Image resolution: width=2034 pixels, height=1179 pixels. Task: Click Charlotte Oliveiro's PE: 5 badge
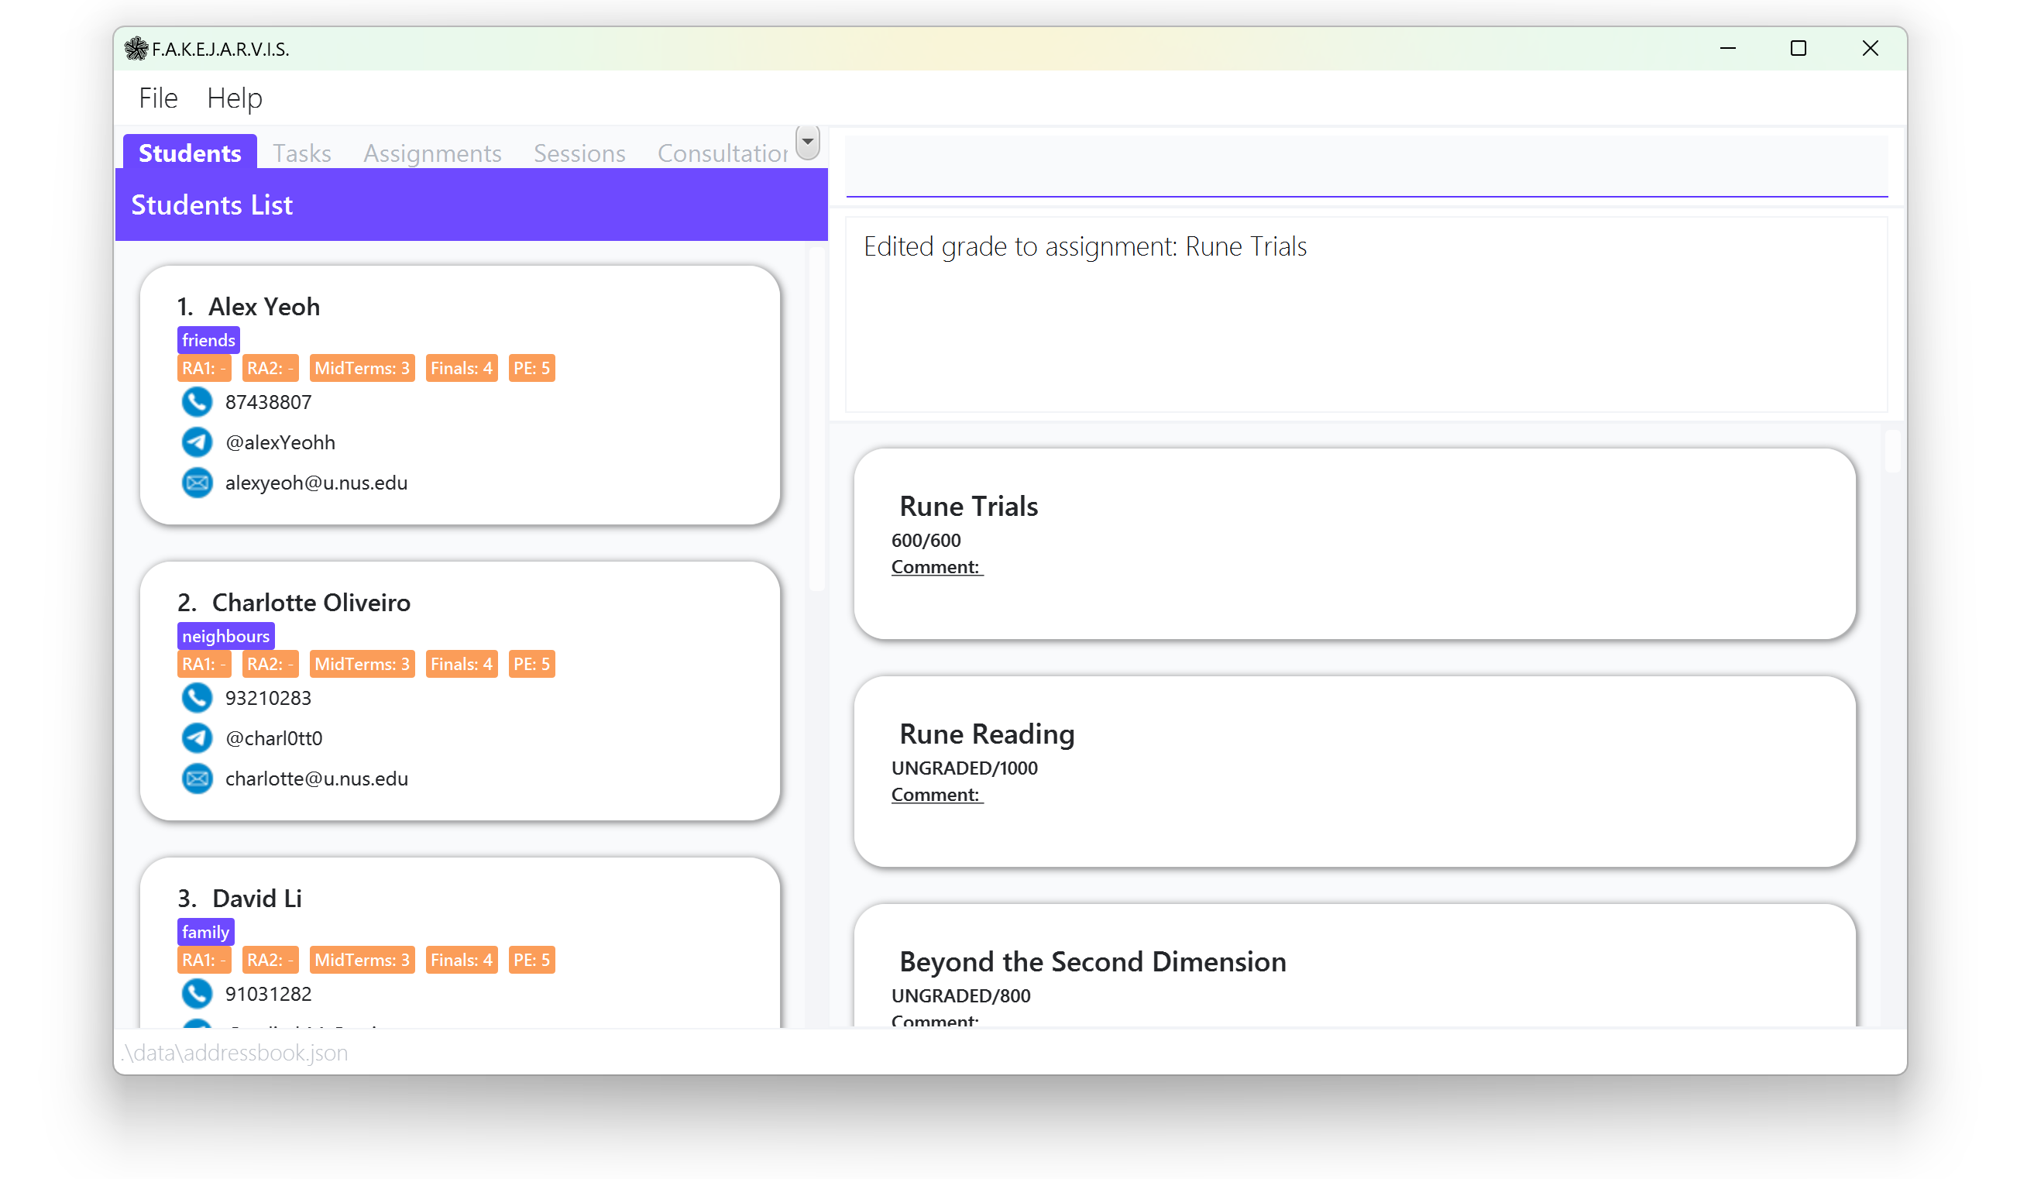[532, 665]
